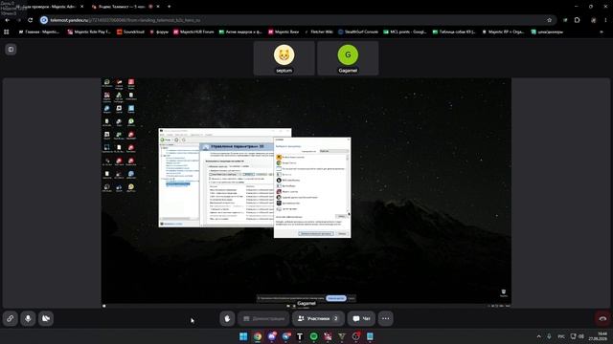The height and width of the screenshot is (344, 613).
Task: Open the apps grid in bookmarks bar
Action: [7, 32]
